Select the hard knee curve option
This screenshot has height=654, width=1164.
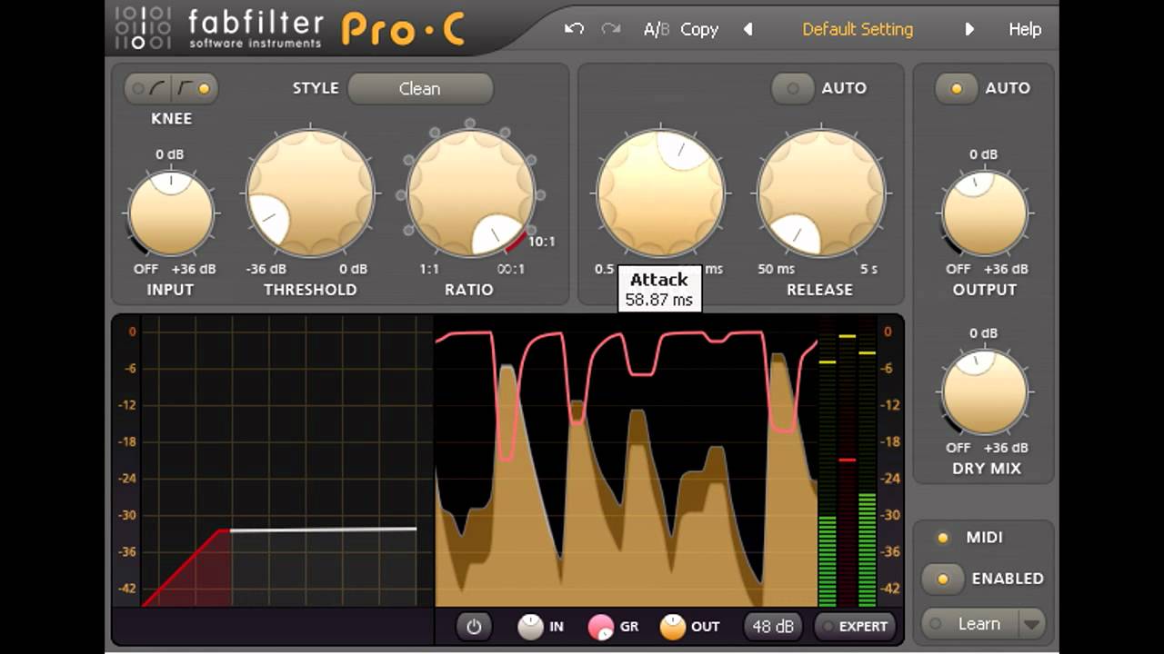pyautogui.click(x=195, y=88)
